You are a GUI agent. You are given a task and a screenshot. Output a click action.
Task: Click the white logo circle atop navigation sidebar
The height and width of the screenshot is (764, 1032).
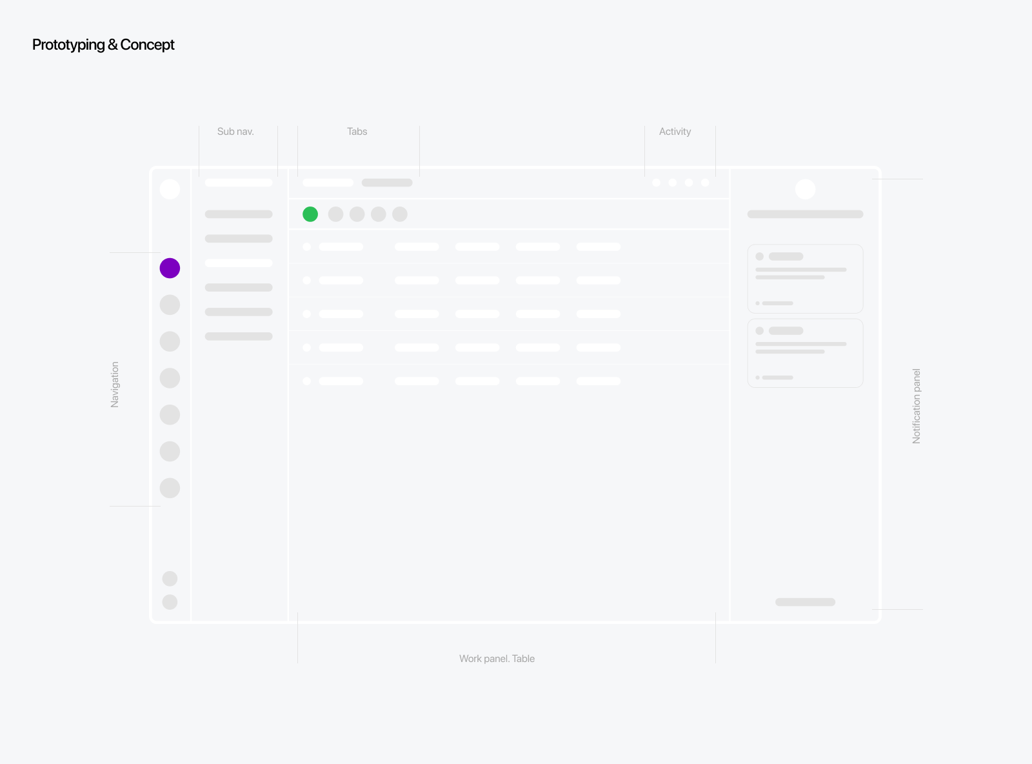click(170, 189)
